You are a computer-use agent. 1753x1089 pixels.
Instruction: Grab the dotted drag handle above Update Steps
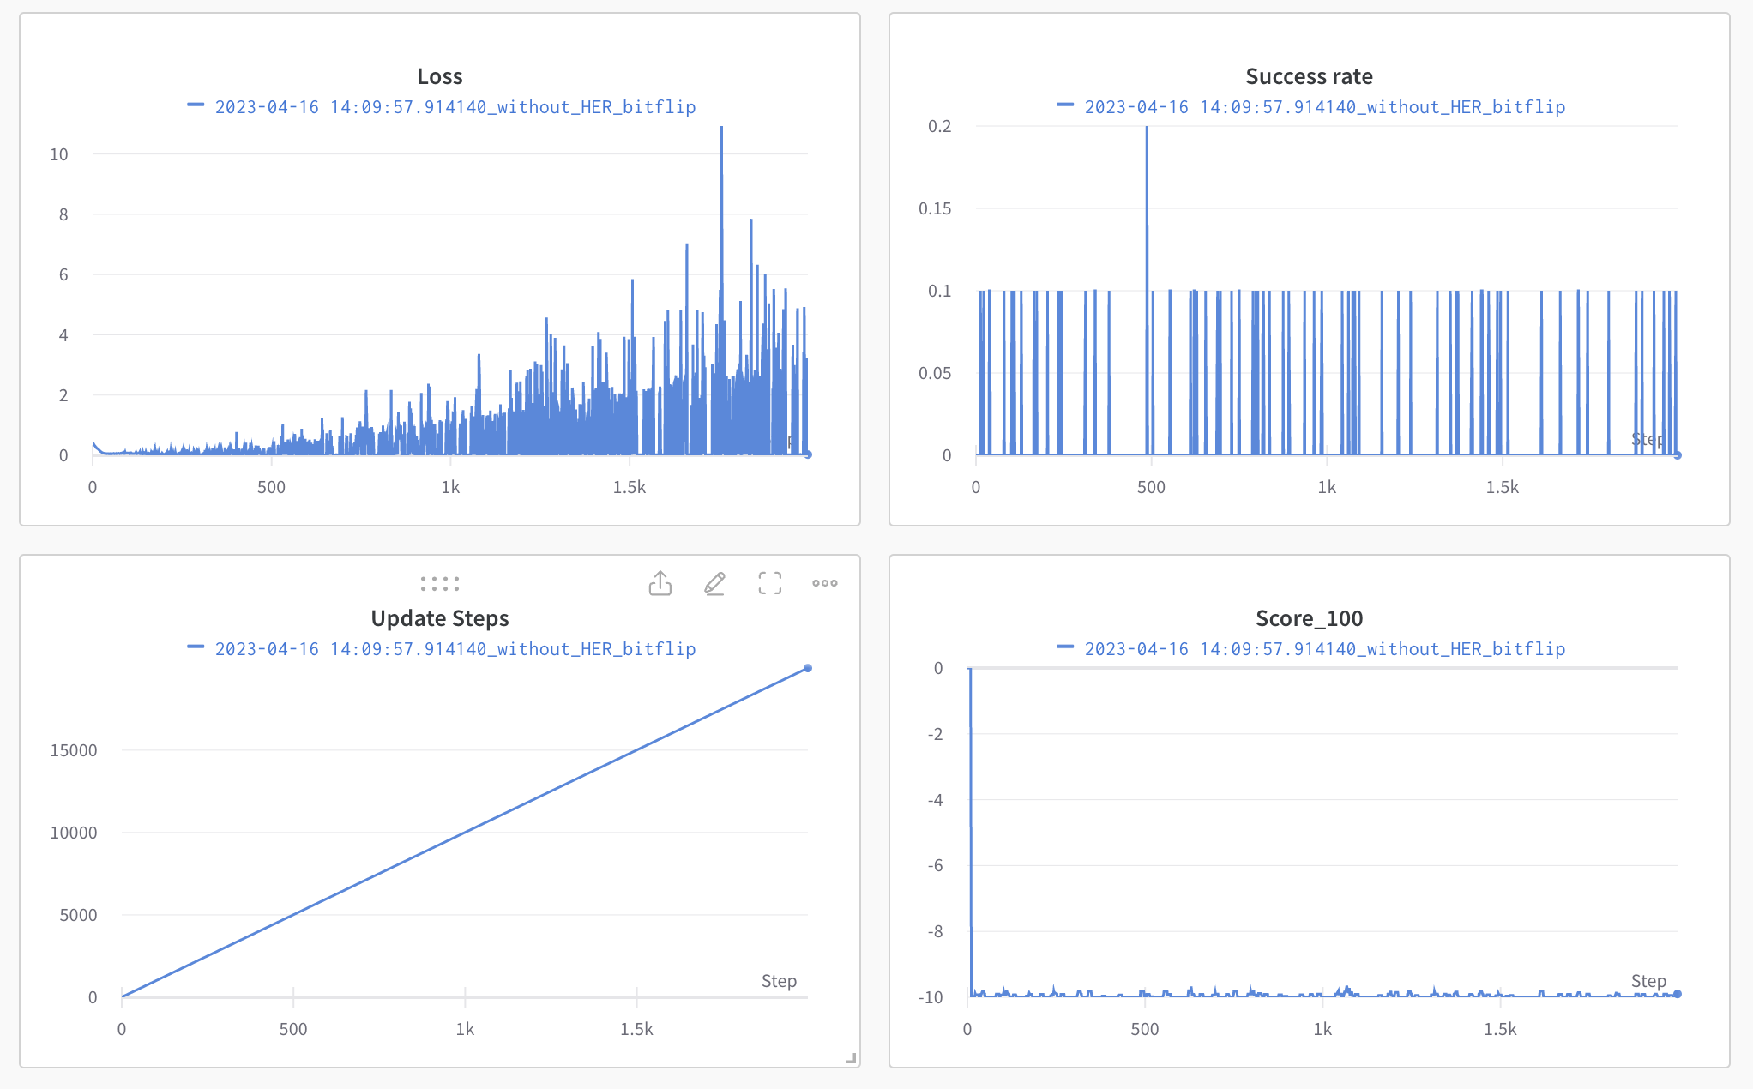pyautogui.click(x=440, y=584)
